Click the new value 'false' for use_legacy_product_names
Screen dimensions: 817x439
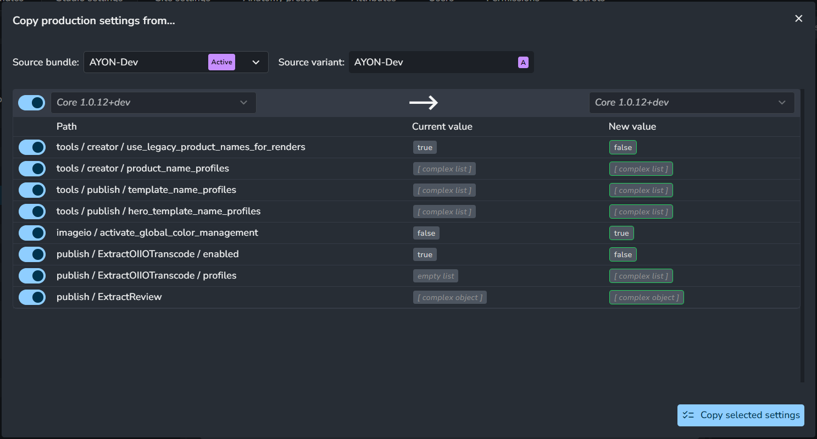coord(623,147)
